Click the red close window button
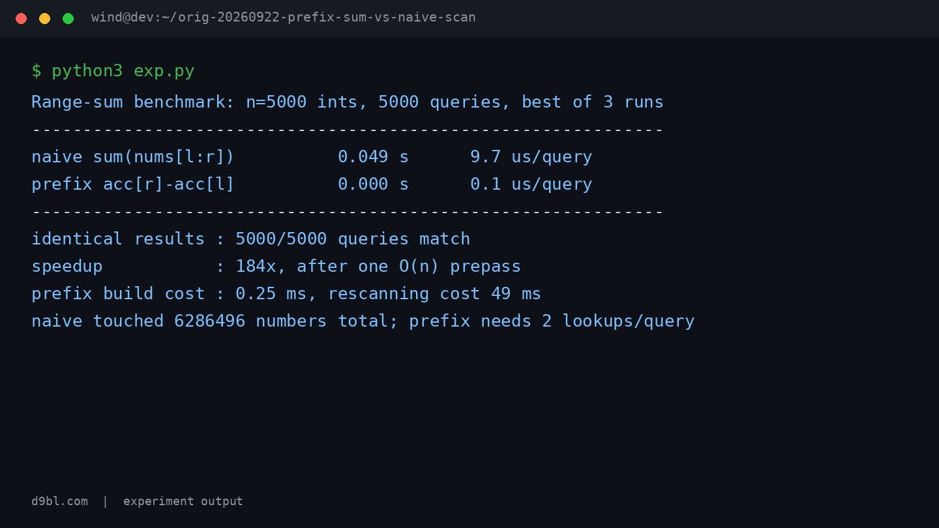The height and width of the screenshot is (528, 939). click(x=21, y=18)
